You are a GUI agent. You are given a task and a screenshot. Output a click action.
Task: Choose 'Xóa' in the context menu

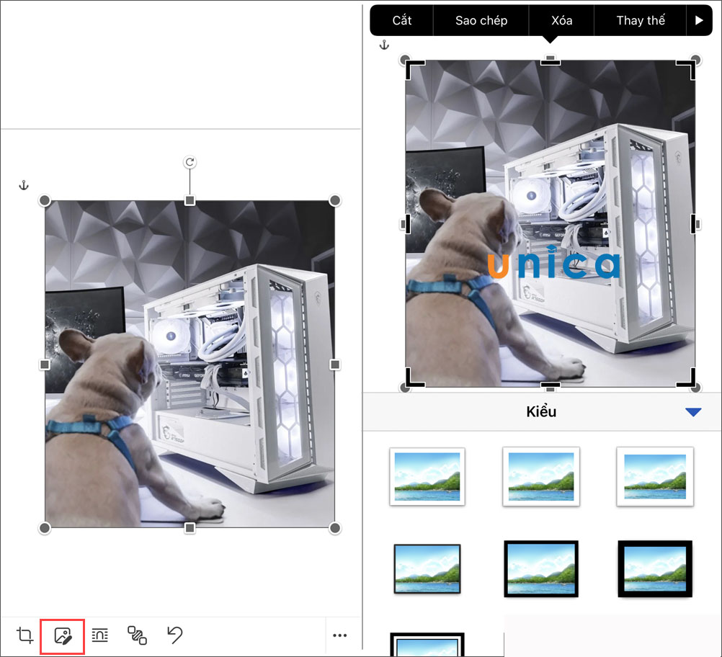coord(562,20)
